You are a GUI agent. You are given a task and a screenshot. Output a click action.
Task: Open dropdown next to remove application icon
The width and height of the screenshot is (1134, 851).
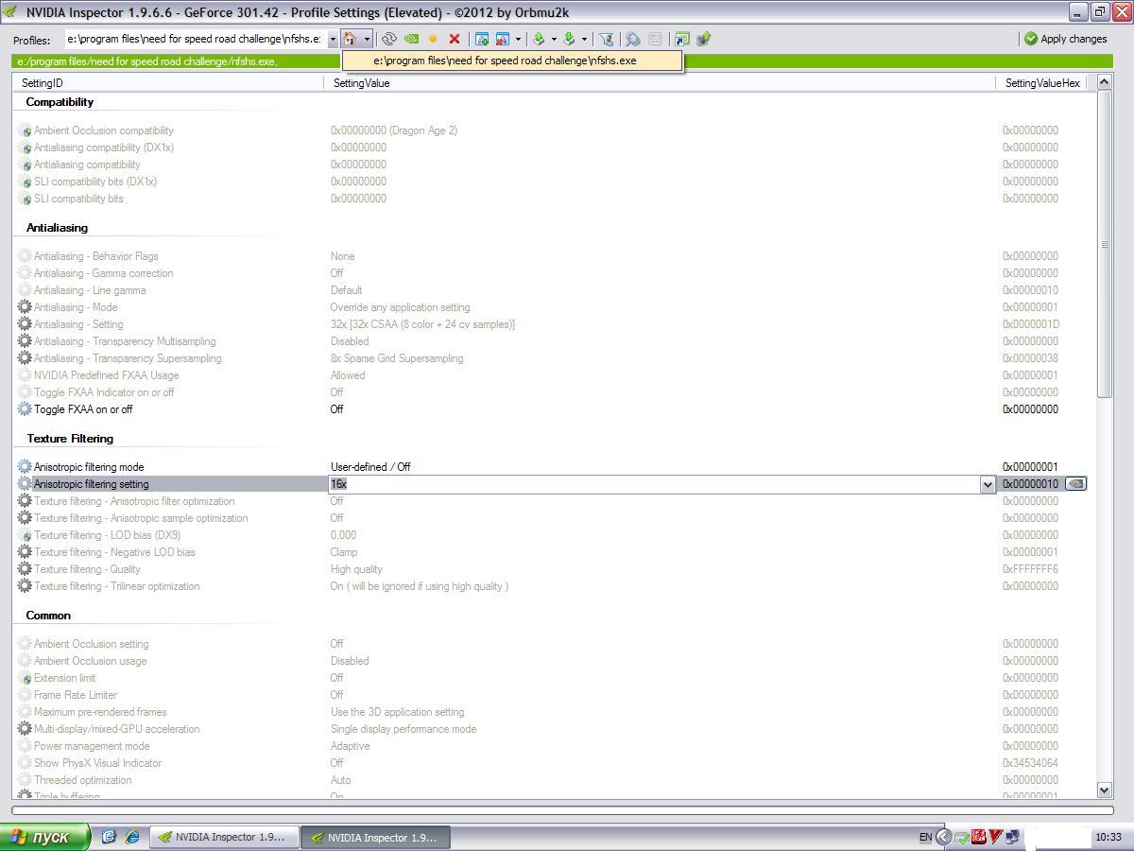click(x=518, y=39)
